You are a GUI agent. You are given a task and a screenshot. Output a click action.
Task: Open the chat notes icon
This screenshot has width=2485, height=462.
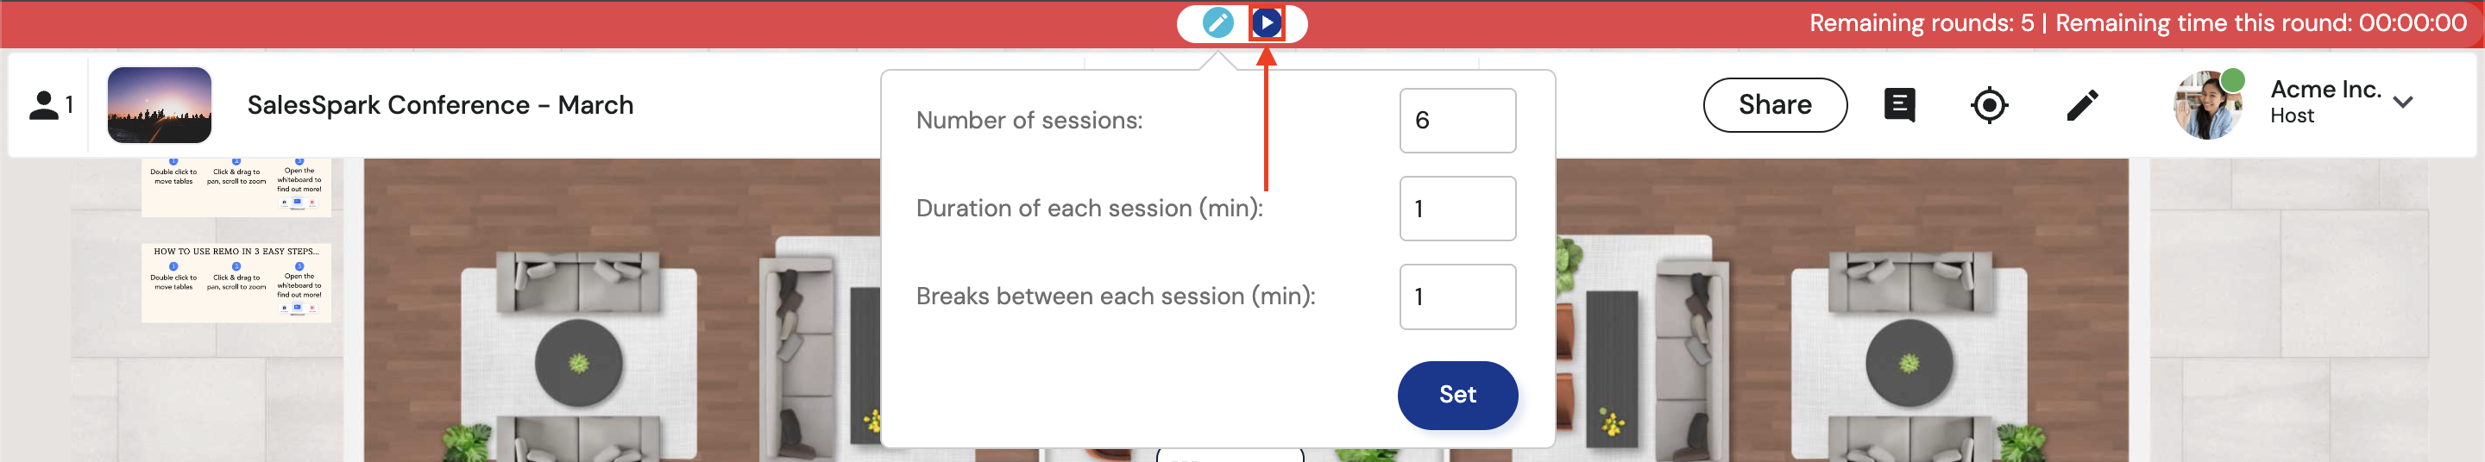[1898, 104]
